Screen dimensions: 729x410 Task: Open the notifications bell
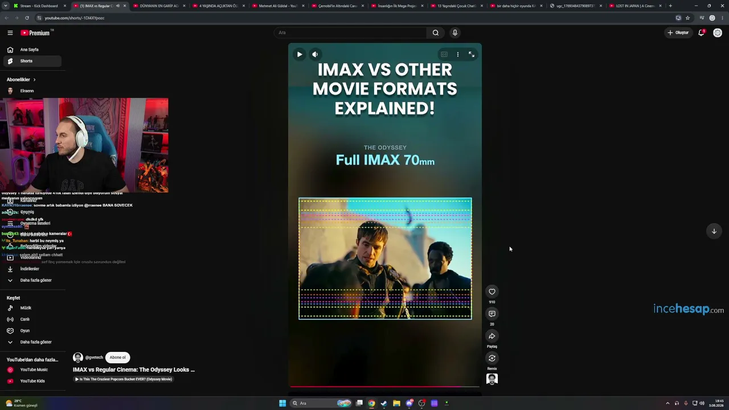pos(702,32)
